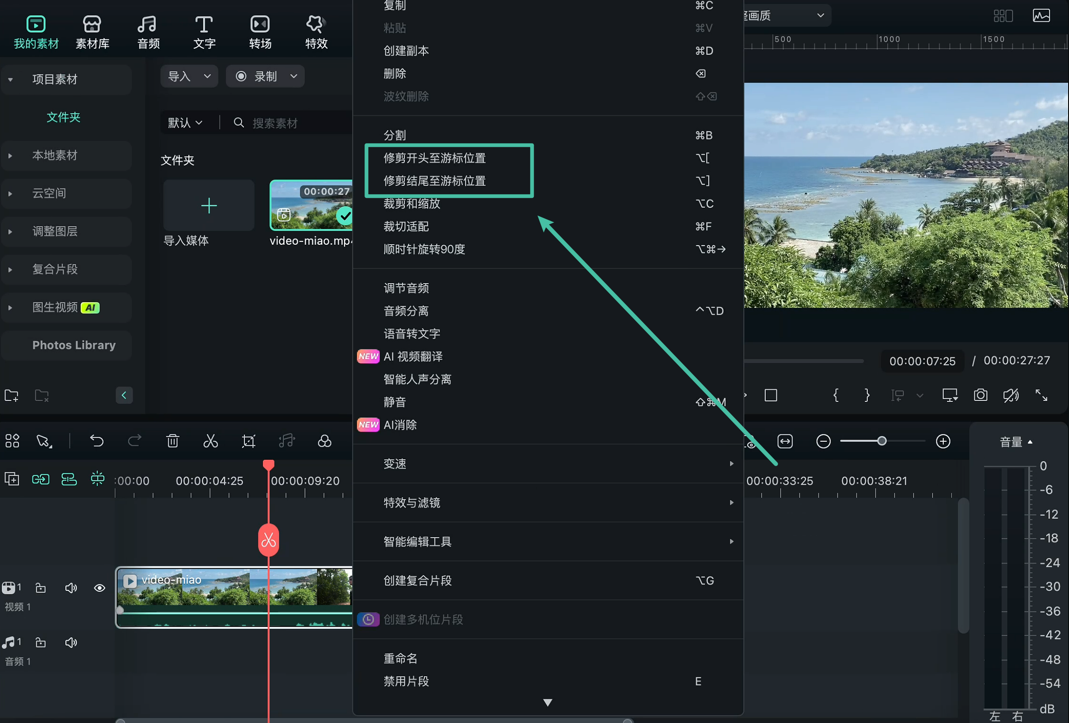
Task: Switch to the 素材库 tab
Action: (x=92, y=30)
